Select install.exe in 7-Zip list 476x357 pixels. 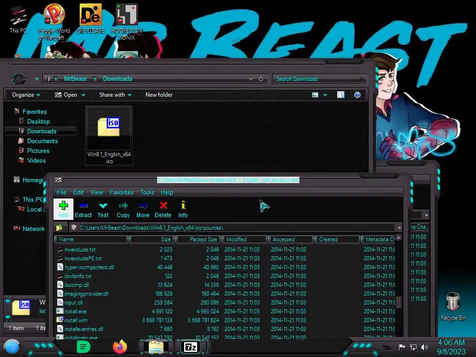[x=75, y=311]
